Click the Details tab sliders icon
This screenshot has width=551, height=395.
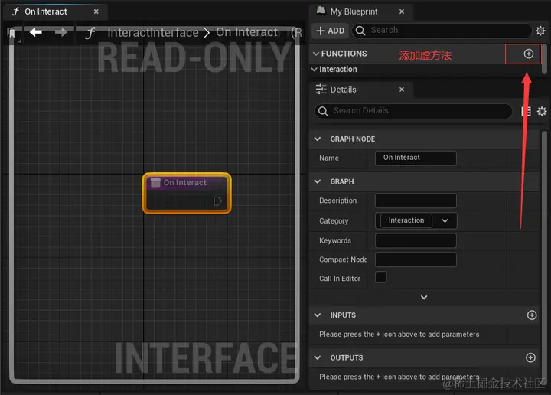pyautogui.click(x=321, y=90)
